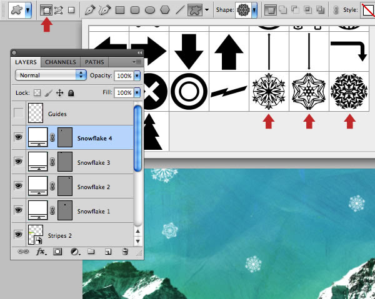Hide the Stripes 2 layer

(x=18, y=234)
